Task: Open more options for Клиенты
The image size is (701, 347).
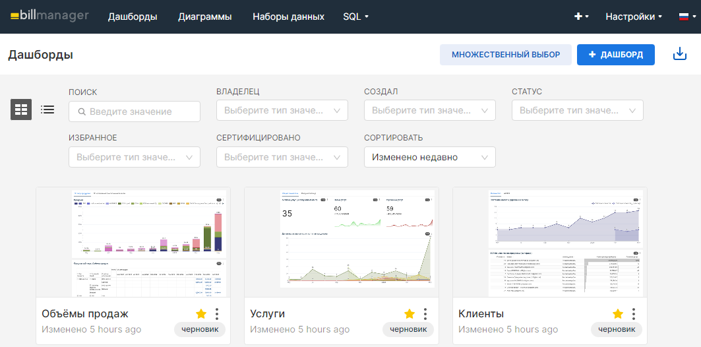Action: tap(634, 314)
